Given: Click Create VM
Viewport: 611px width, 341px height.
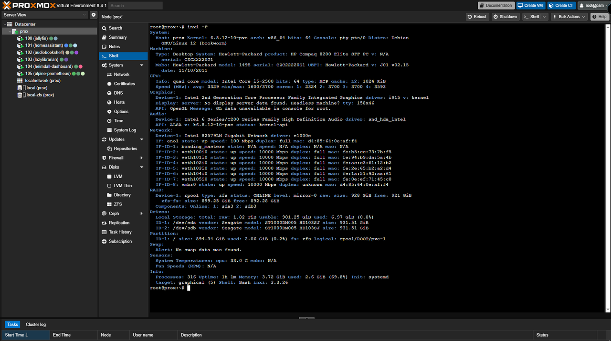Looking at the screenshot, I should 530,5.
